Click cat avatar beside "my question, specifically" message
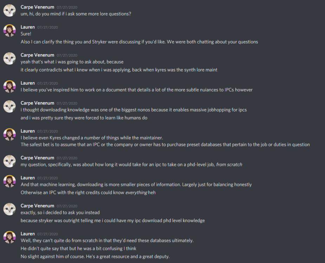325x263 pixels. [x=9, y=161]
